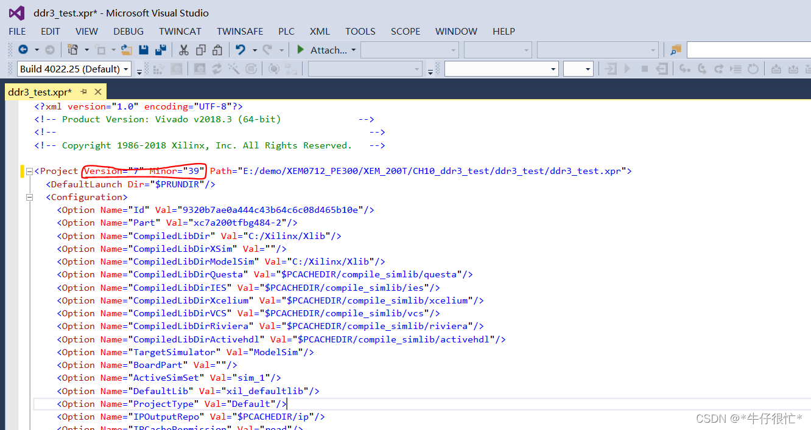Save ddr3_test.xpr with the single-disk Save icon
811x430 pixels.
[144, 50]
